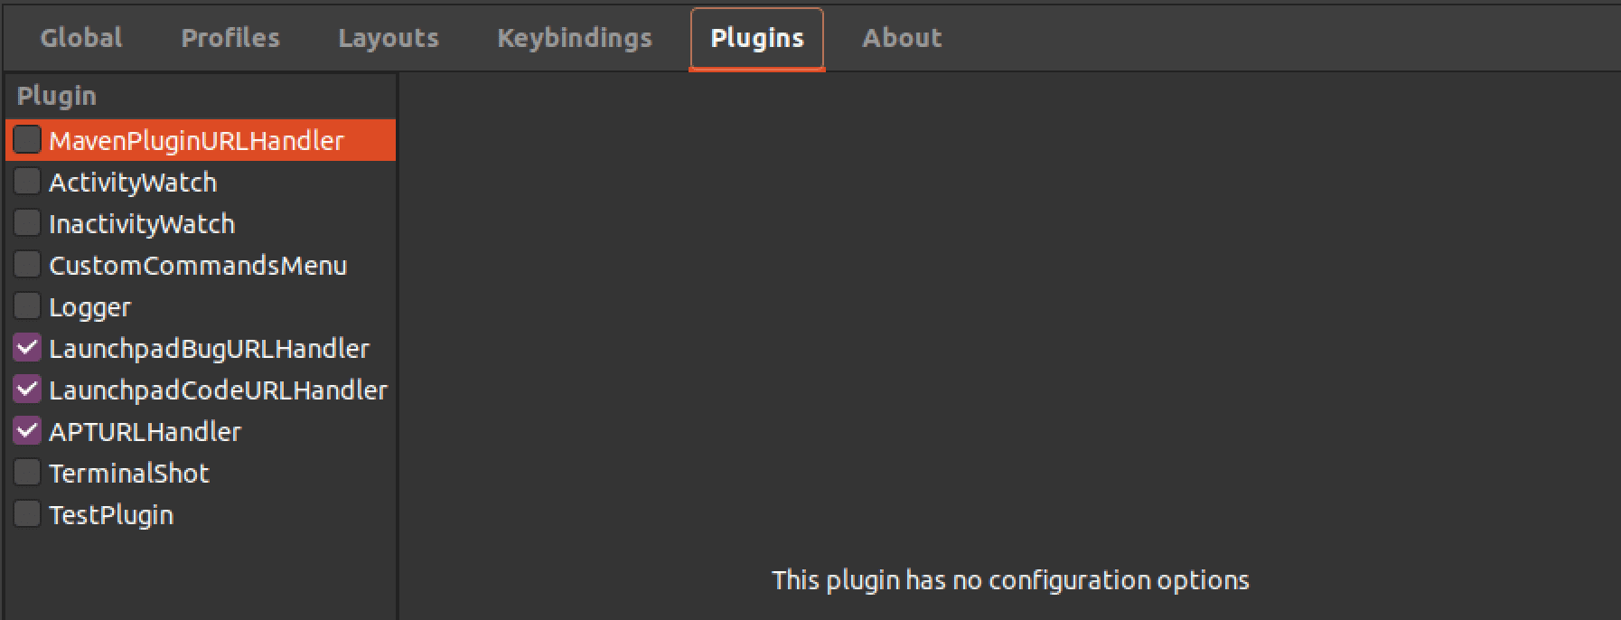This screenshot has width=1621, height=620.
Task: Select the APTURLHandler list entry
Action: [145, 430]
